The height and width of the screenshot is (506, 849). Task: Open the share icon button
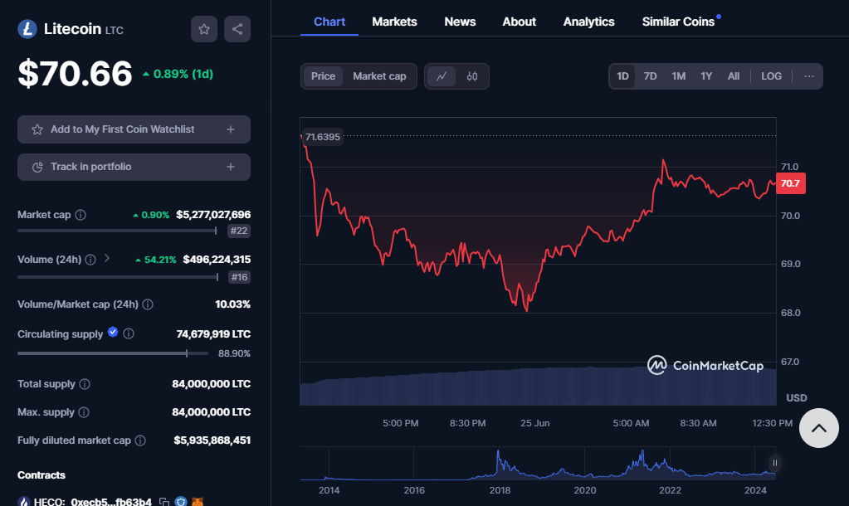(237, 29)
